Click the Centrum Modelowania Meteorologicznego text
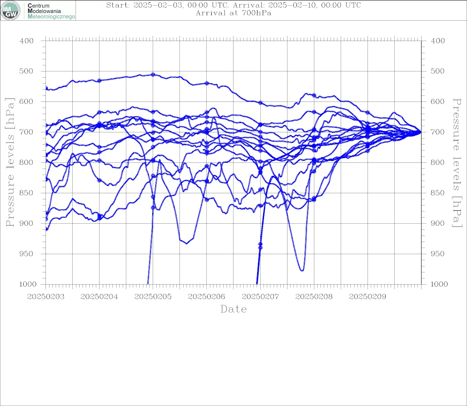 pyautogui.click(x=51, y=11)
